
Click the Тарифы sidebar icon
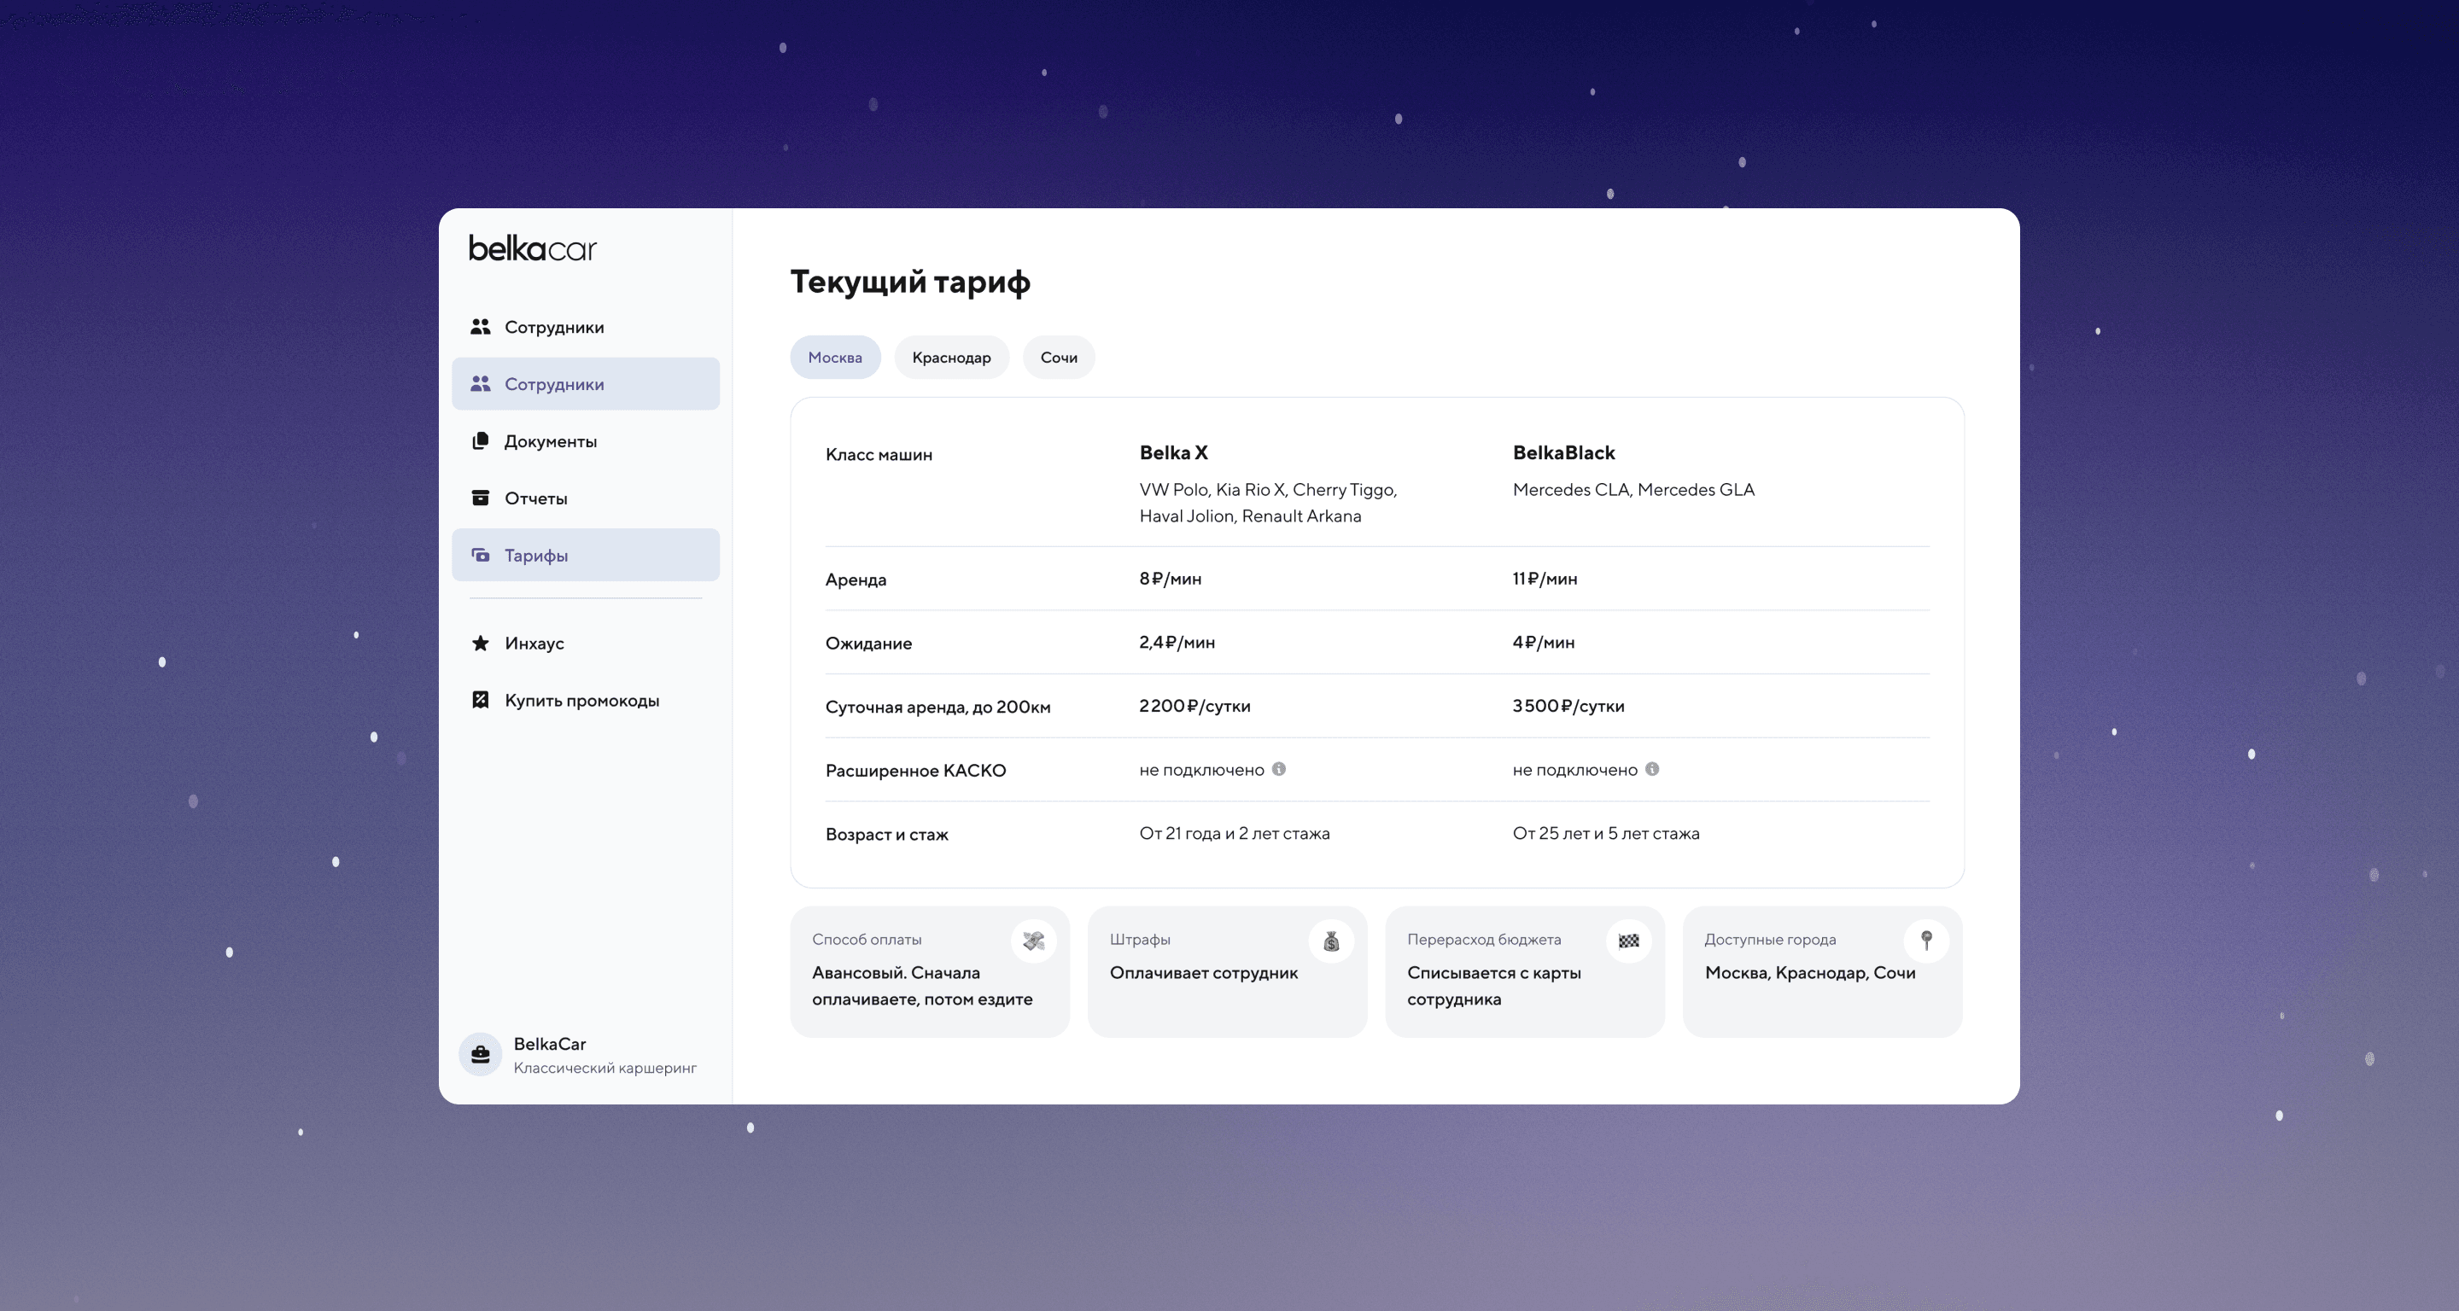point(480,556)
